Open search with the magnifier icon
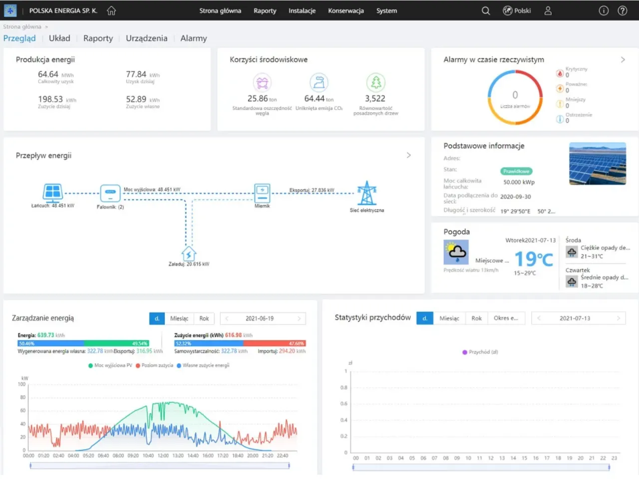Viewport: 639px width, 480px height. [x=485, y=10]
